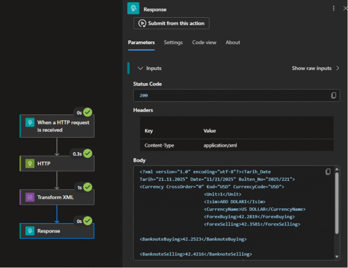Switch to the Settings tab
The width and height of the screenshot is (348, 268).
(173, 42)
